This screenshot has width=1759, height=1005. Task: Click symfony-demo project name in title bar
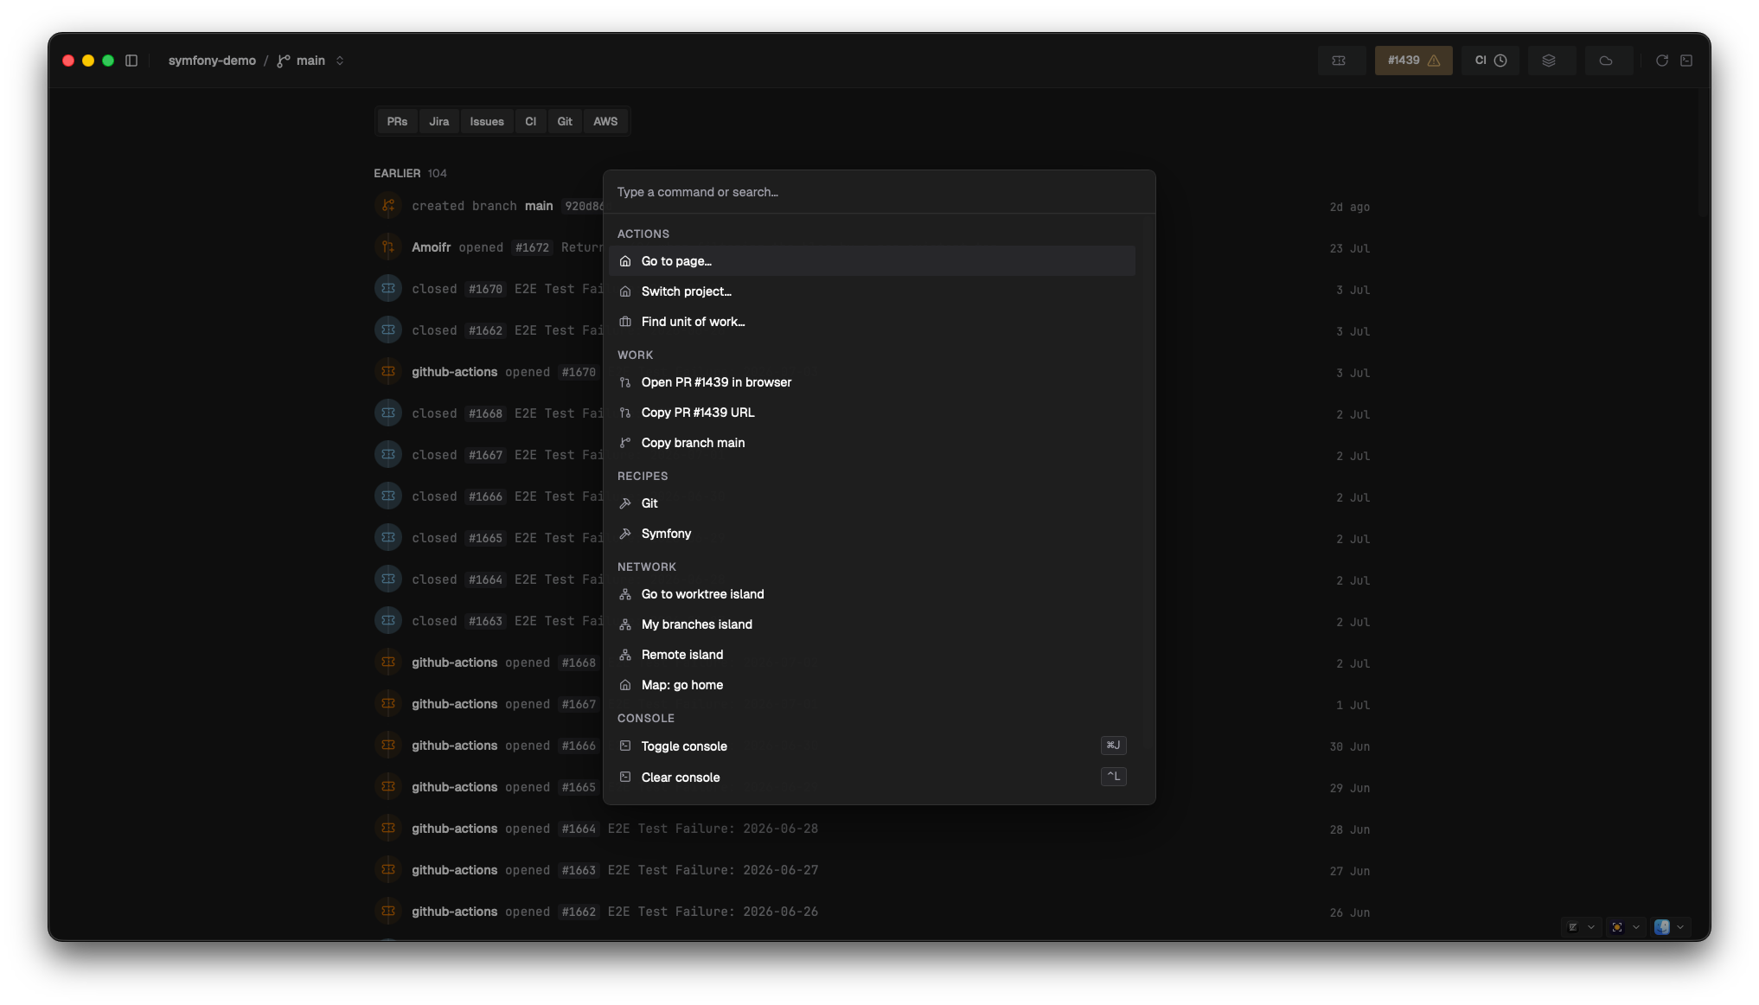pos(212,61)
